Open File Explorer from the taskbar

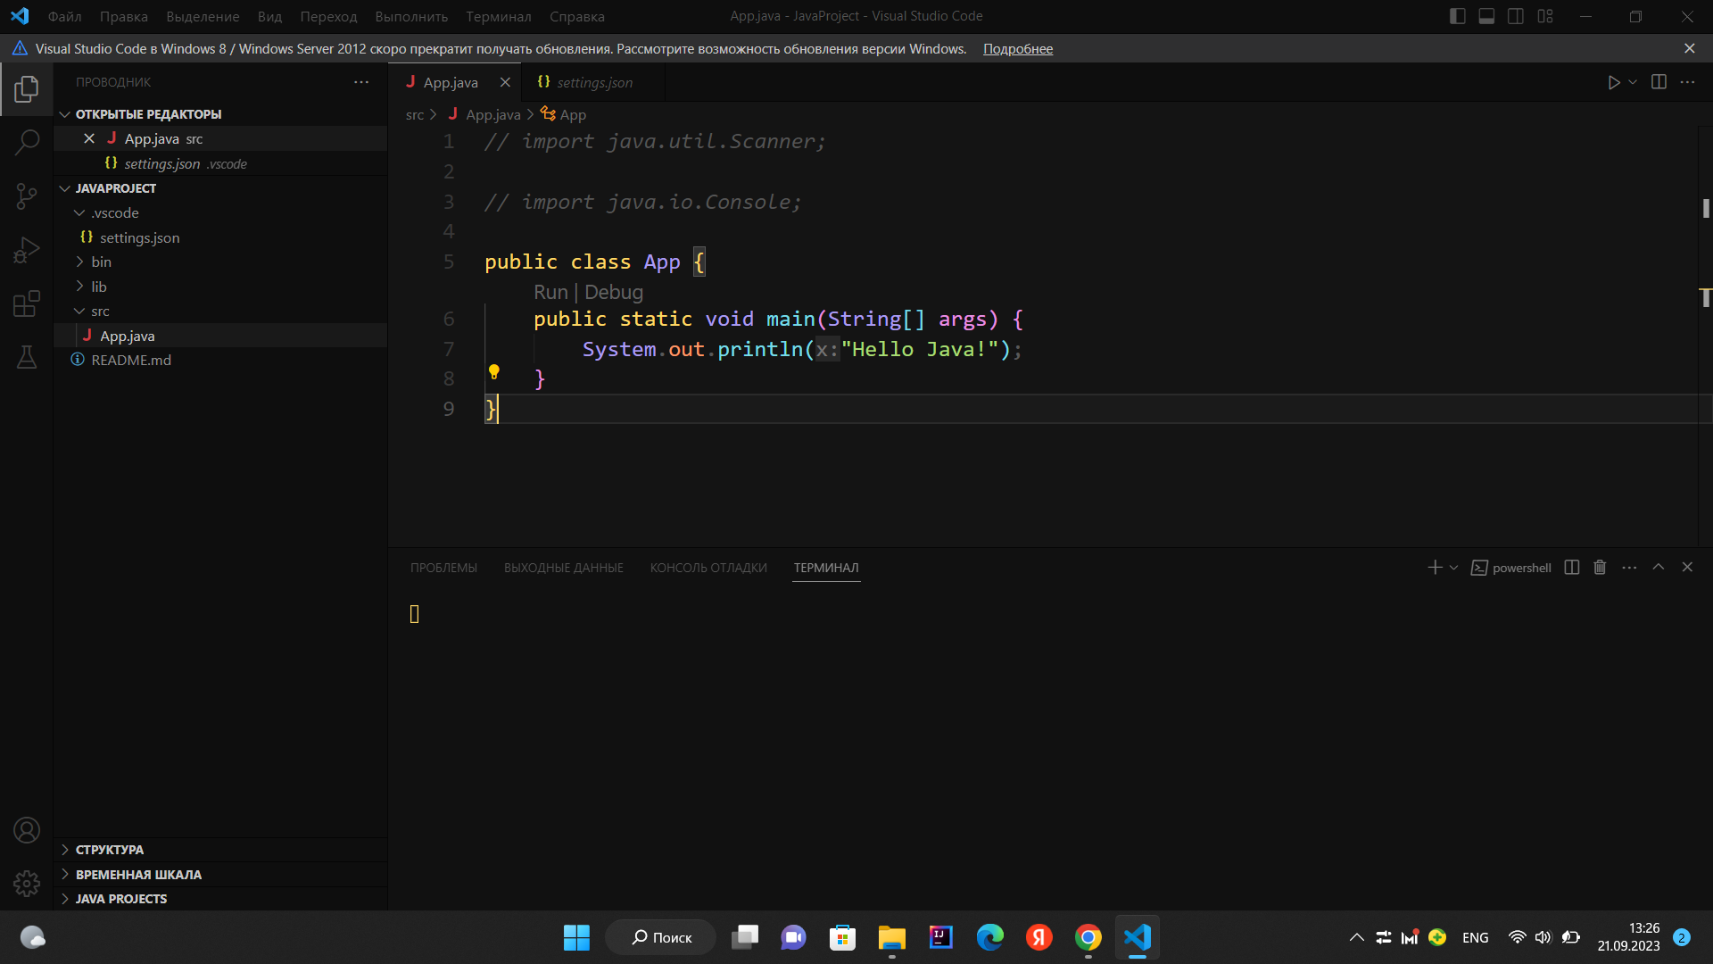[892, 937]
